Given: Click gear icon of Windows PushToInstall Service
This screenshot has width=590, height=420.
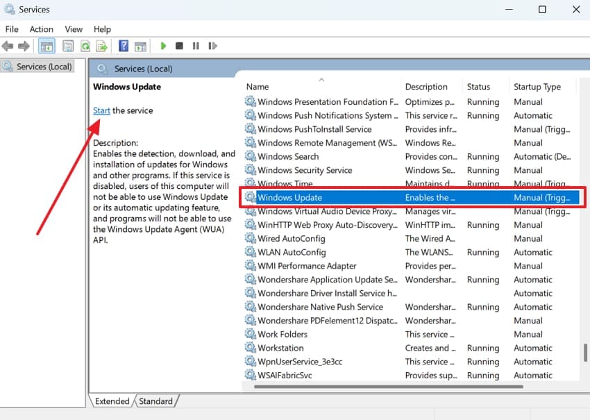Looking at the screenshot, I should [x=250, y=128].
